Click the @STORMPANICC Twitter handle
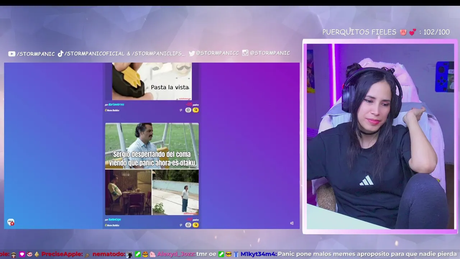Viewport: 460px width, 259px height. pyautogui.click(x=217, y=53)
